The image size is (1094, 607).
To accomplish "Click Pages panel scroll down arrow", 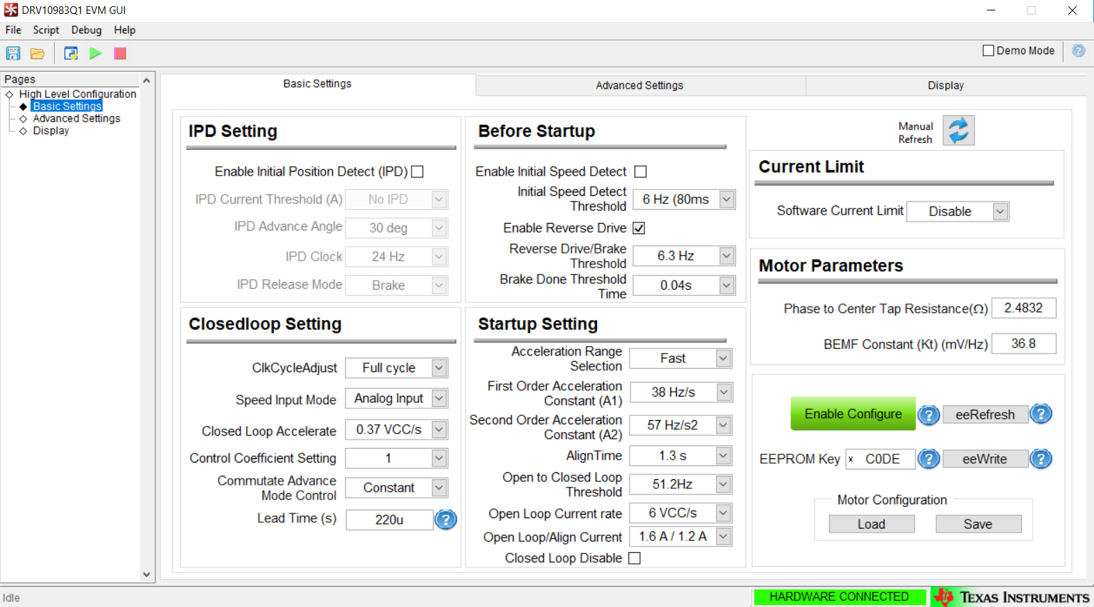I will (147, 574).
